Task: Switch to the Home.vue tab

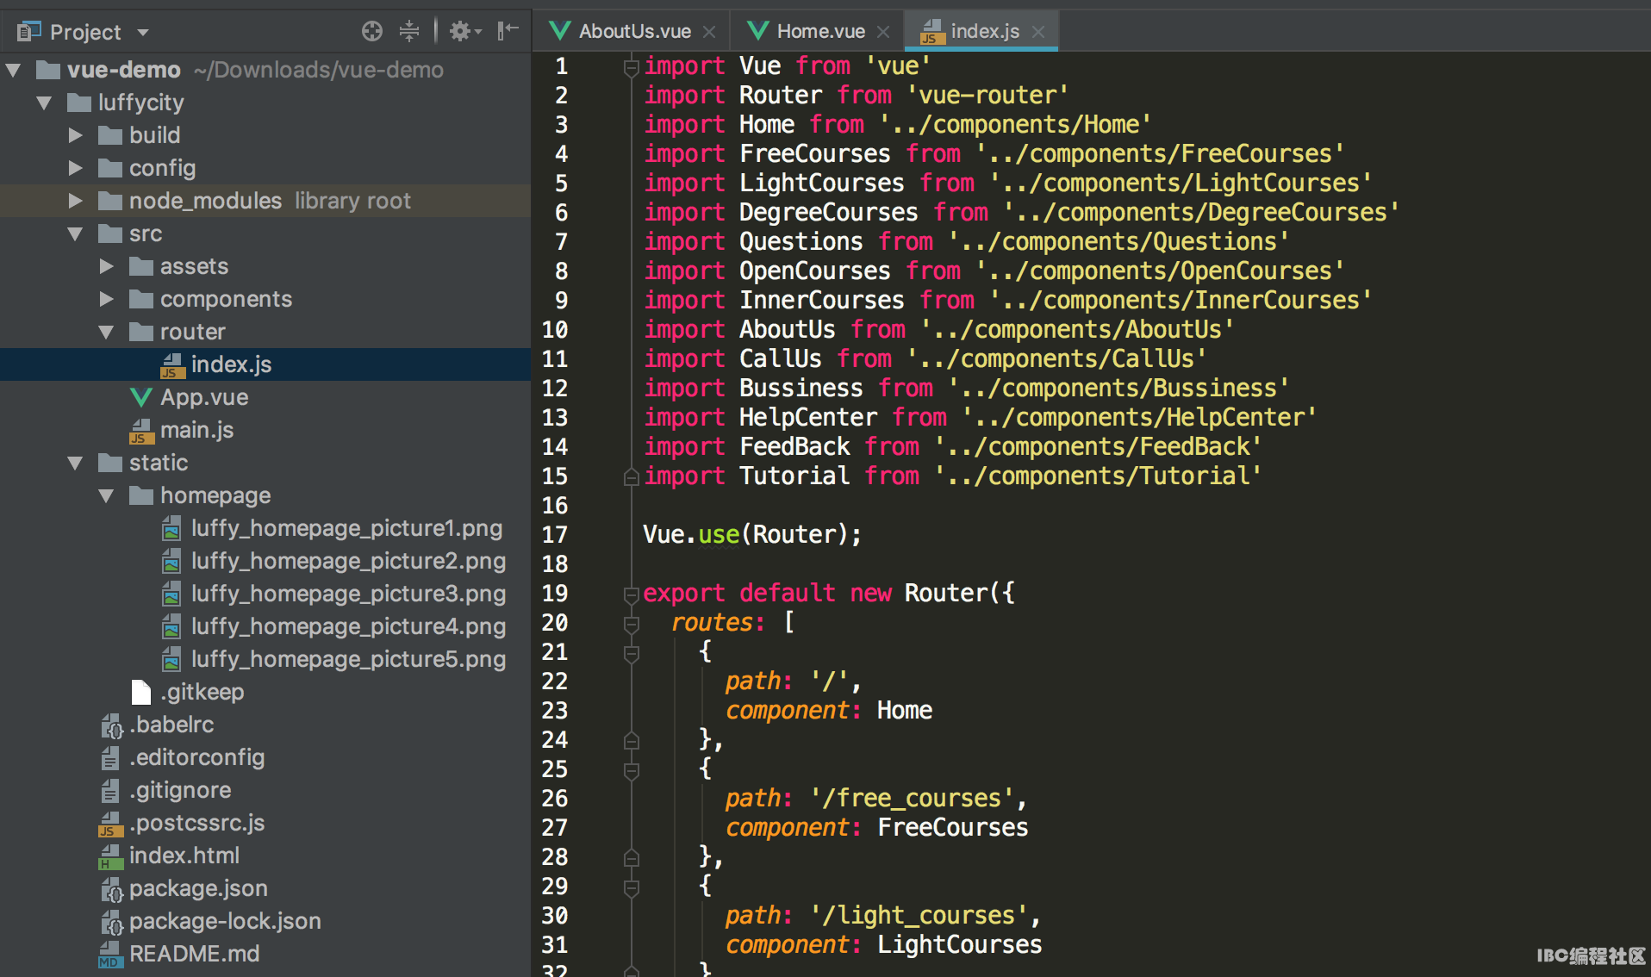Action: point(819,32)
